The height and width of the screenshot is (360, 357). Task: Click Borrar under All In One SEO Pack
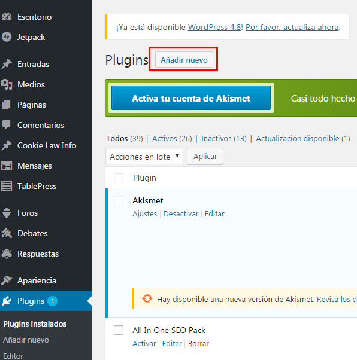point(198,343)
